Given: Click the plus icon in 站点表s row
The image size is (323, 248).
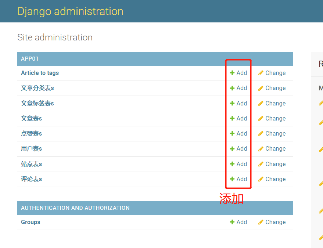Looking at the screenshot, I should point(232,164).
